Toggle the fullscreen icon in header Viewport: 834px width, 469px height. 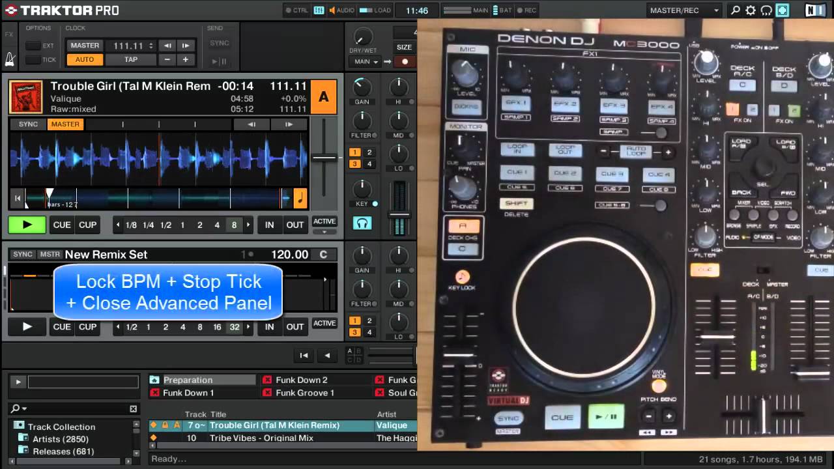point(783,10)
